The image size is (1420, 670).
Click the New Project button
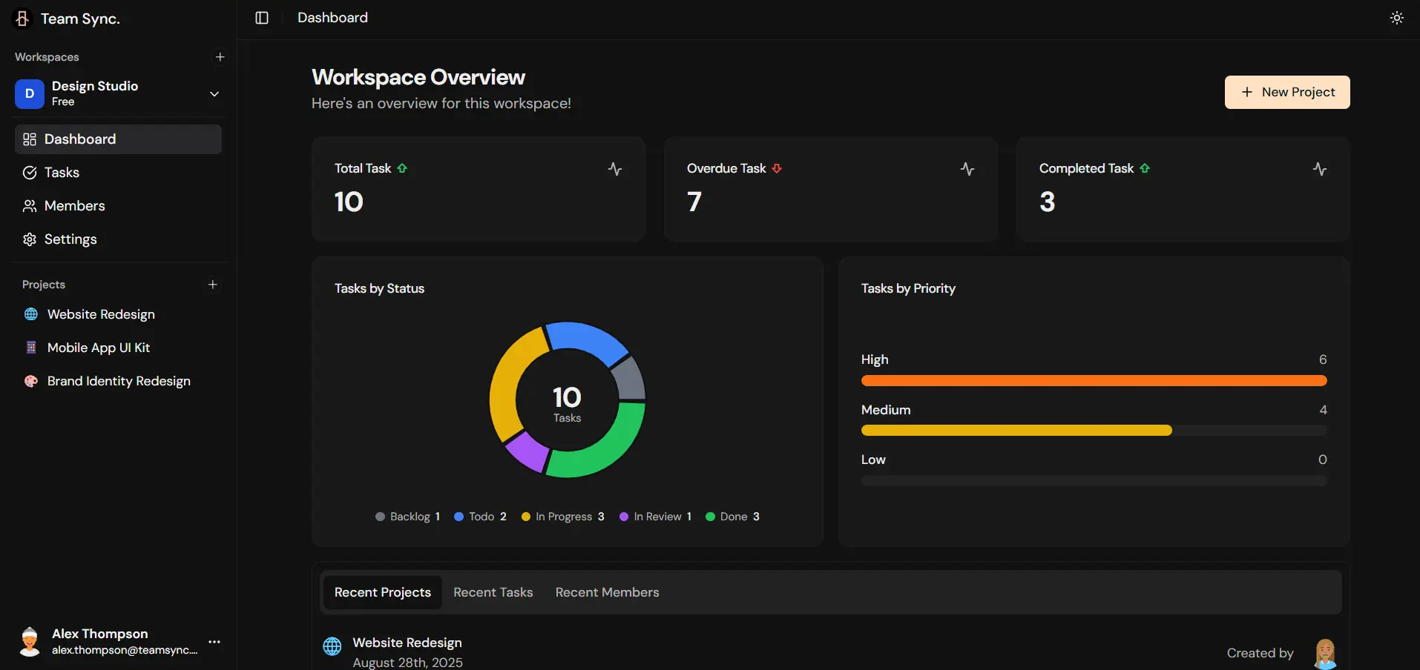coord(1286,92)
